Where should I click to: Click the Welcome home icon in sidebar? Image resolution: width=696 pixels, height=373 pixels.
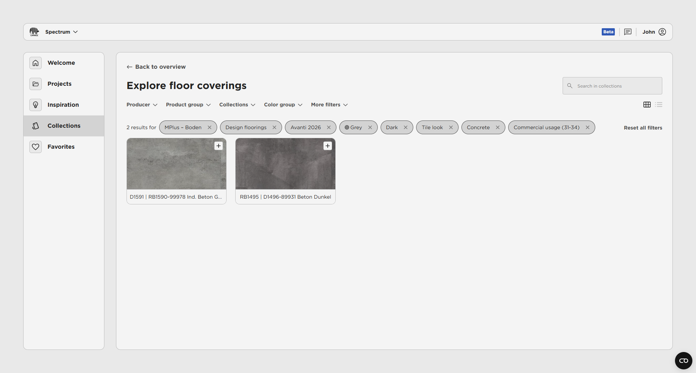click(x=36, y=63)
